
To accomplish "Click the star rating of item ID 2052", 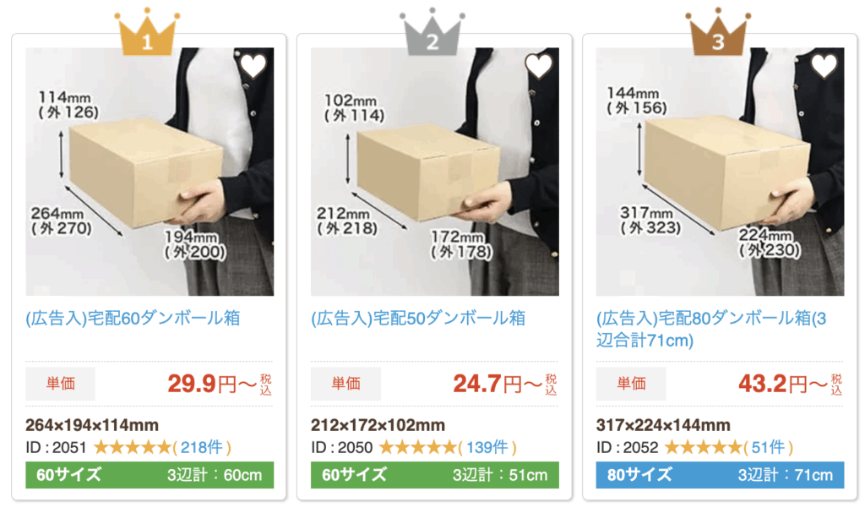I will (703, 447).
